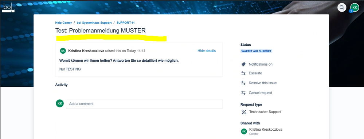Click the KK avatar next to comment box
This screenshot has height=139, width=364.
tap(60, 103)
